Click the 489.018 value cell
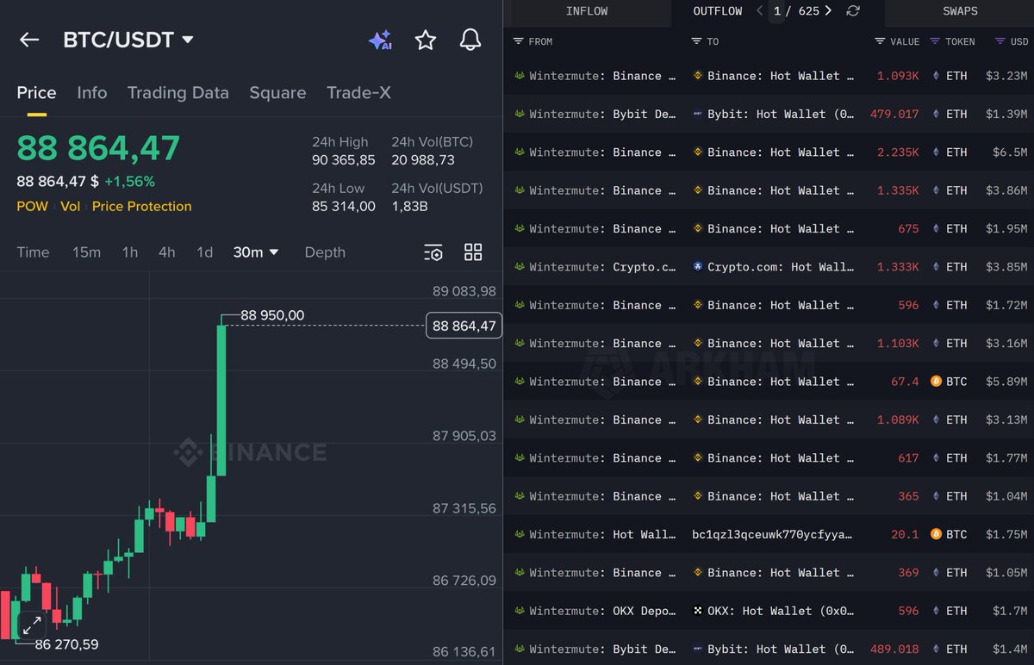This screenshot has width=1034, height=665. [x=894, y=649]
